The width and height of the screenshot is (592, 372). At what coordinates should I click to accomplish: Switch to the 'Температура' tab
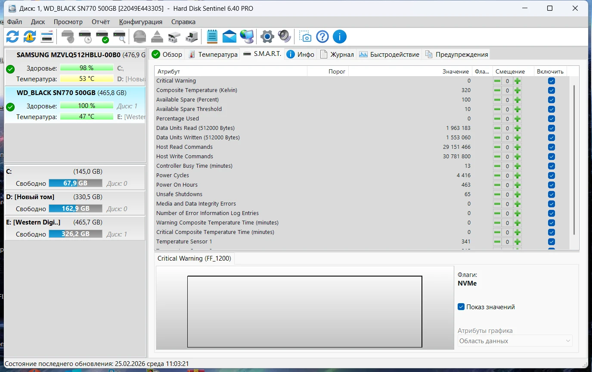tap(213, 55)
